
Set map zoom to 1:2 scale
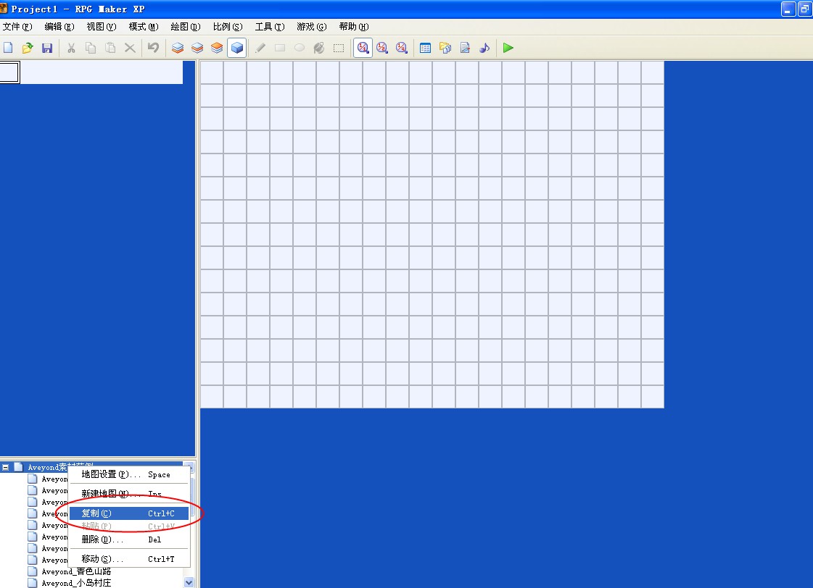pos(382,48)
